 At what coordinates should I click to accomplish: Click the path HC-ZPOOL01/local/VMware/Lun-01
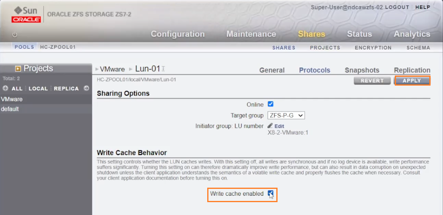137,80
